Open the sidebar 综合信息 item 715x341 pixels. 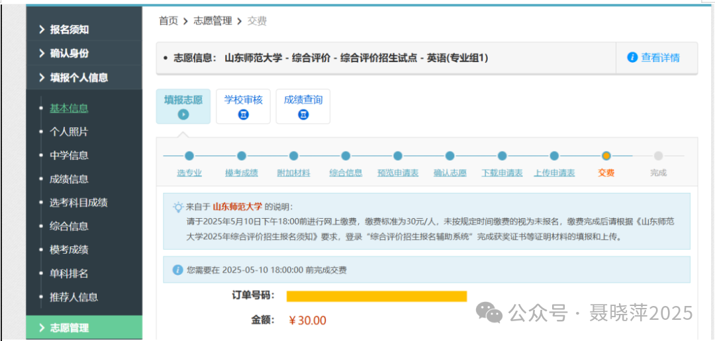(69, 226)
